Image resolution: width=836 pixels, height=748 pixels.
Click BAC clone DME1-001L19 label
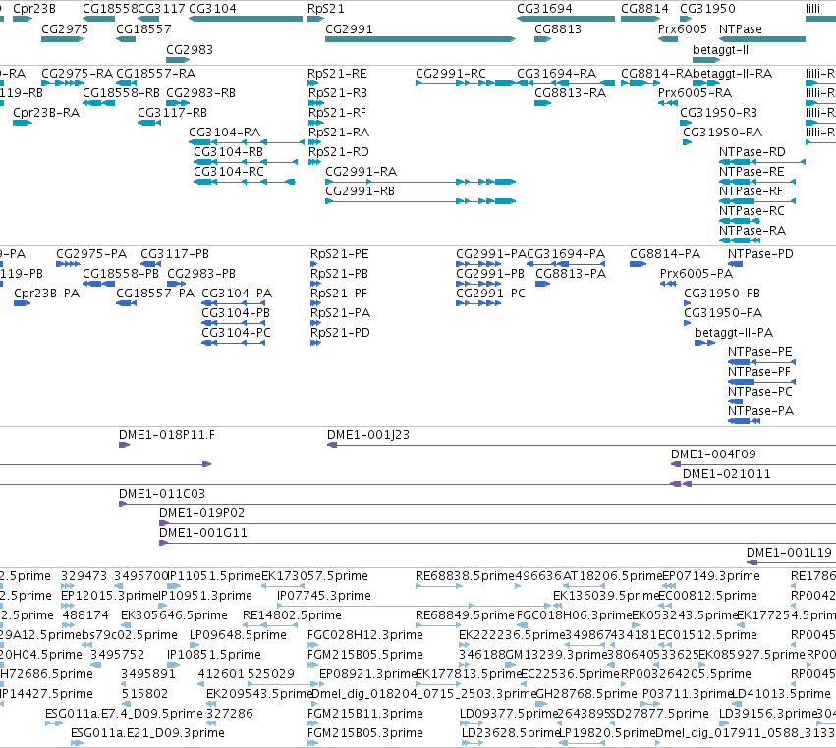coord(789,552)
